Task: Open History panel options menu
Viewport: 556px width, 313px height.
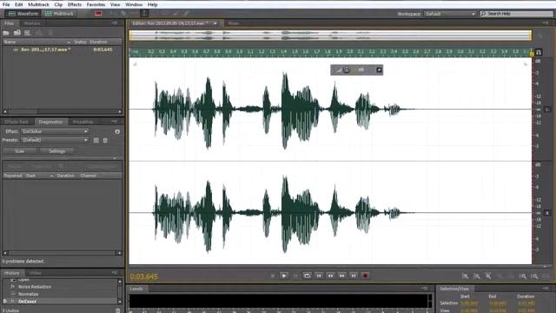Action: pyautogui.click(x=114, y=273)
